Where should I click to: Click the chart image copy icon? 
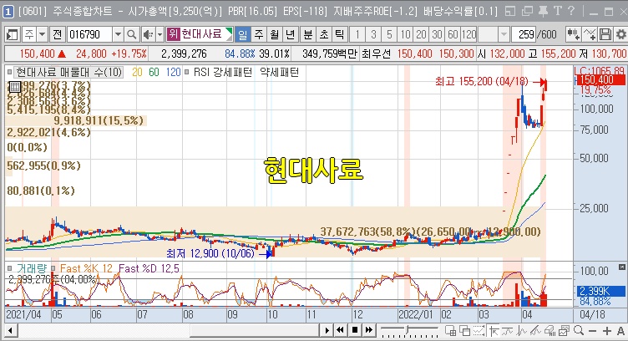click(564, 331)
